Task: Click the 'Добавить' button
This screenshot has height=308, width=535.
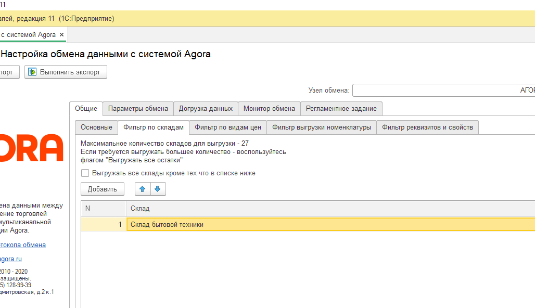Action: click(x=103, y=189)
